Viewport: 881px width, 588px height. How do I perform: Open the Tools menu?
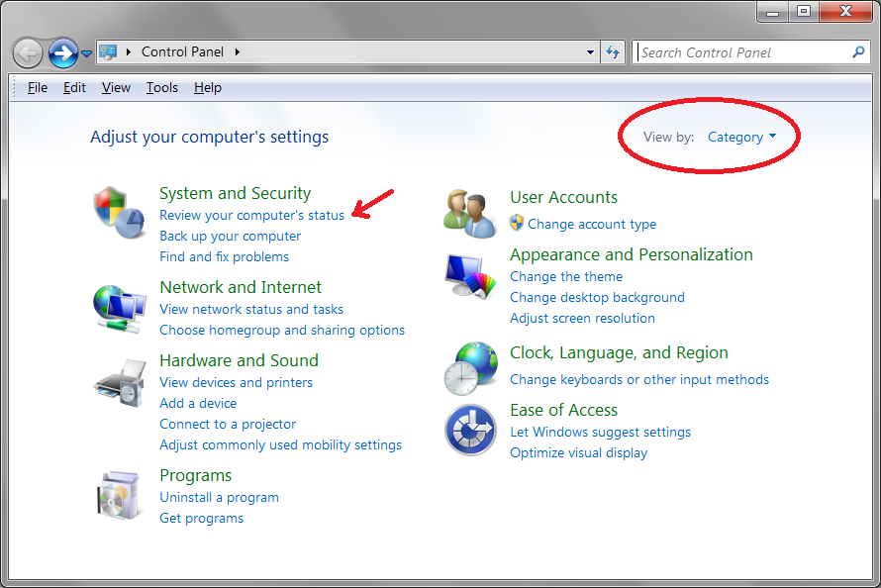tap(161, 88)
